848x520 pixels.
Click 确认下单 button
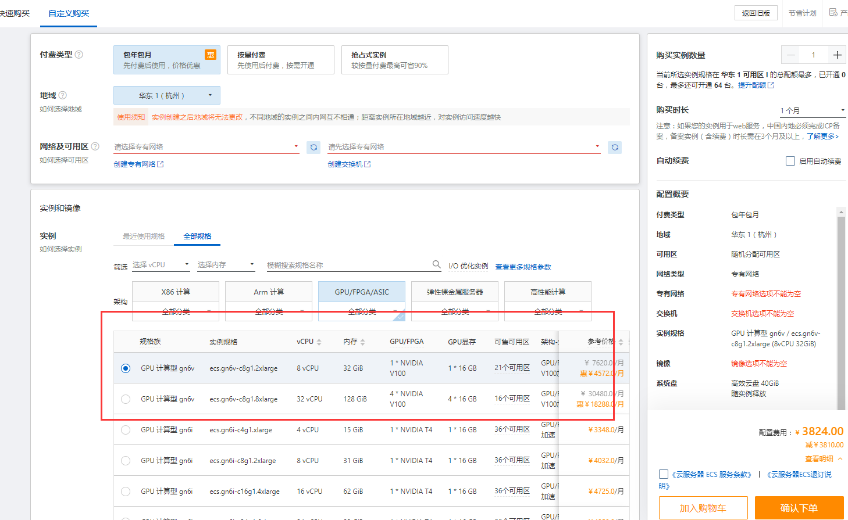(799, 508)
